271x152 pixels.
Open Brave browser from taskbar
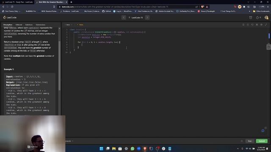click(x=145, y=149)
